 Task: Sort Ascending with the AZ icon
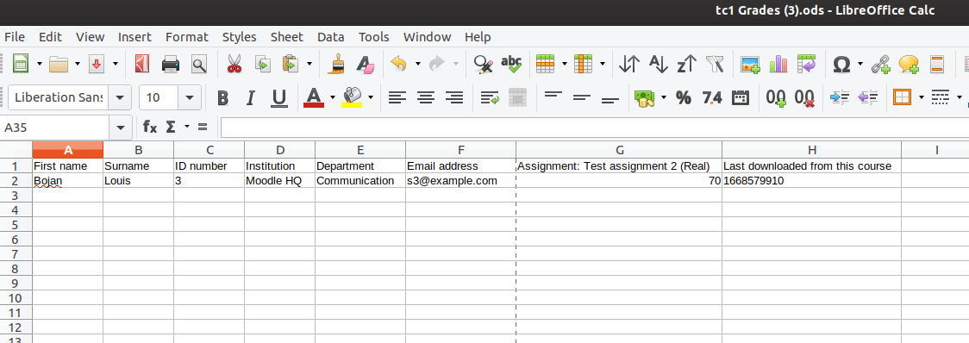658,64
